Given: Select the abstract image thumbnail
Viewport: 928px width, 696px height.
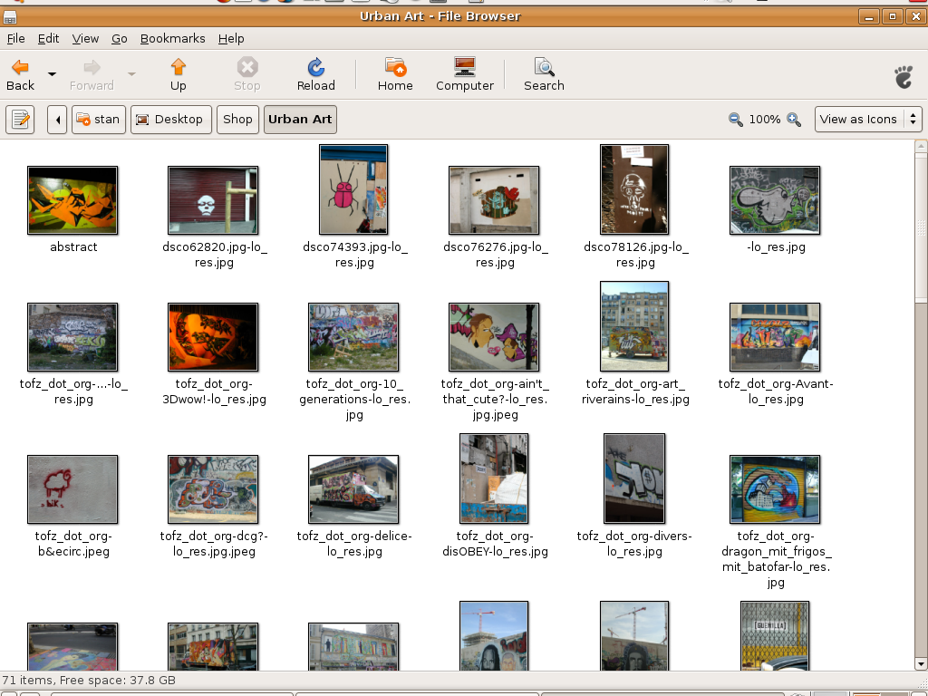Looking at the screenshot, I should coord(72,200).
